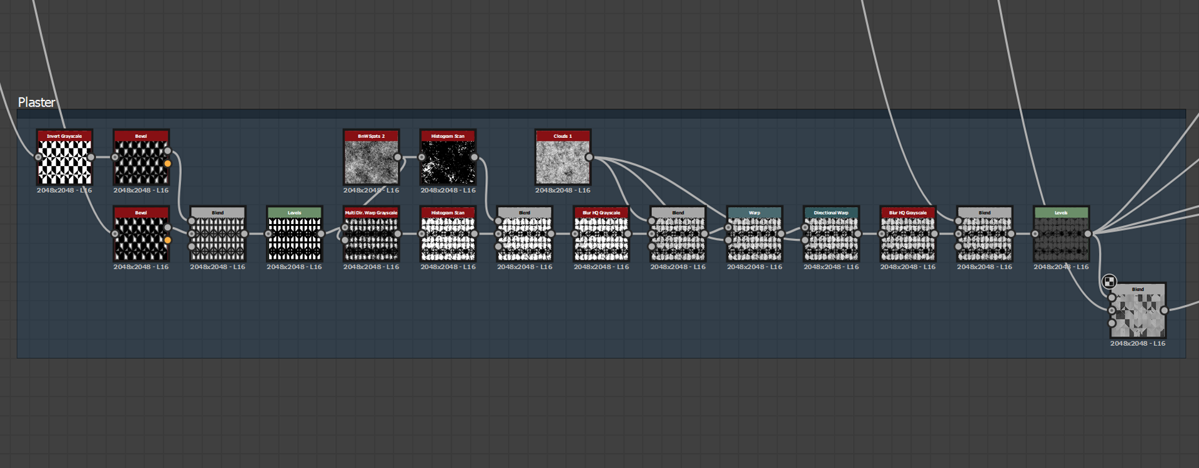Click the upper Histogram Scan input connector

(422, 157)
